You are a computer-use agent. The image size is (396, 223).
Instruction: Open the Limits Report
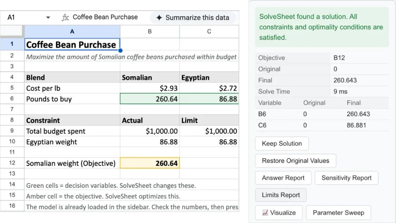pyautogui.click(x=281, y=195)
